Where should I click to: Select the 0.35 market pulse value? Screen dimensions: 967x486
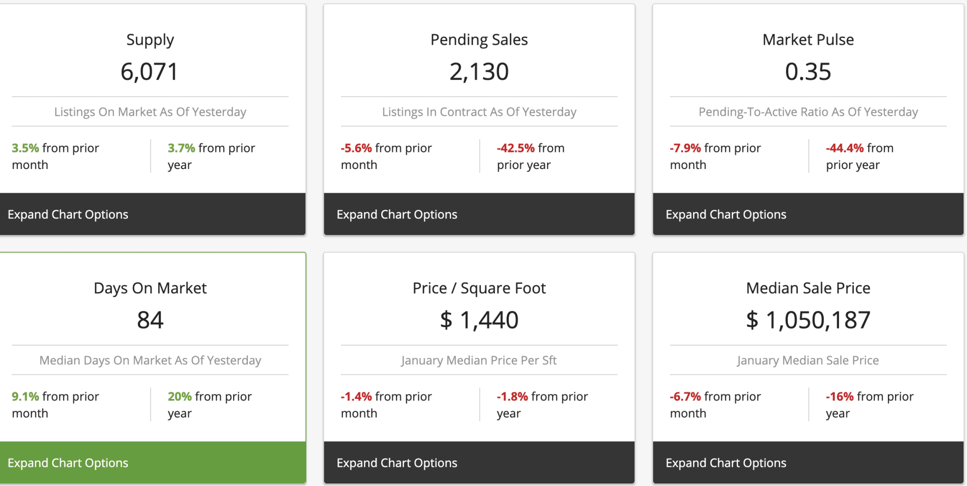(808, 72)
